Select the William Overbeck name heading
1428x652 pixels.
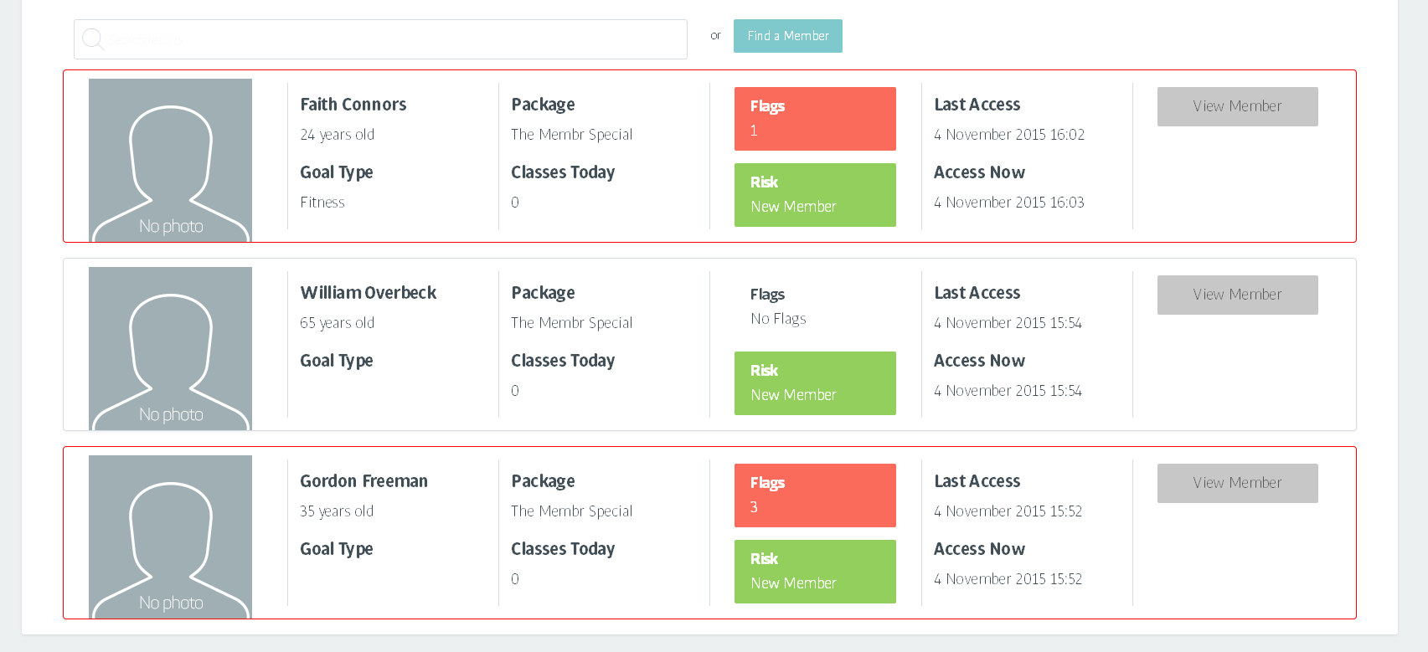tap(369, 293)
